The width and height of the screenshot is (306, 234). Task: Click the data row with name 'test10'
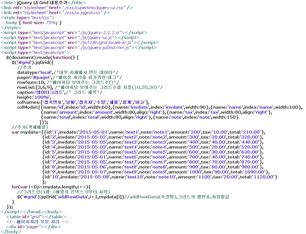160,177
